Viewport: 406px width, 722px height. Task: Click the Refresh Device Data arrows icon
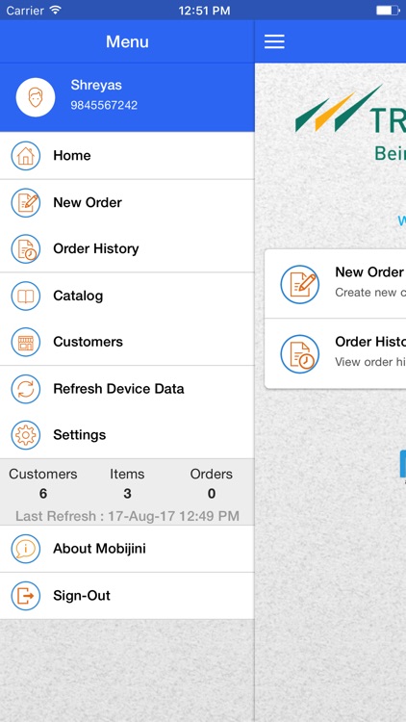point(26,389)
